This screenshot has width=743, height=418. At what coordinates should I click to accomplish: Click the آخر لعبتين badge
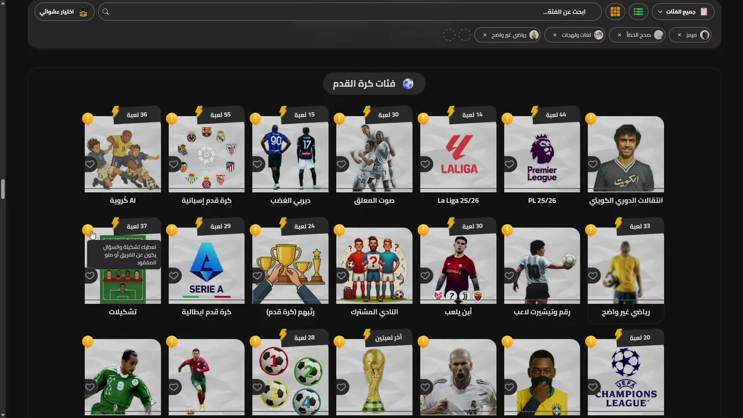pyautogui.click(x=388, y=337)
